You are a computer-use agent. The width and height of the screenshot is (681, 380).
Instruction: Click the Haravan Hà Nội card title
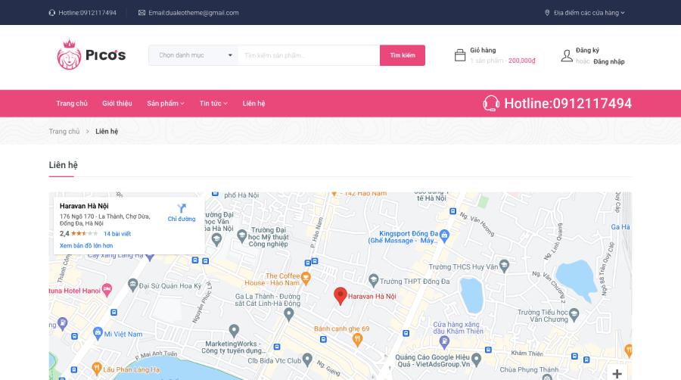tap(84, 206)
